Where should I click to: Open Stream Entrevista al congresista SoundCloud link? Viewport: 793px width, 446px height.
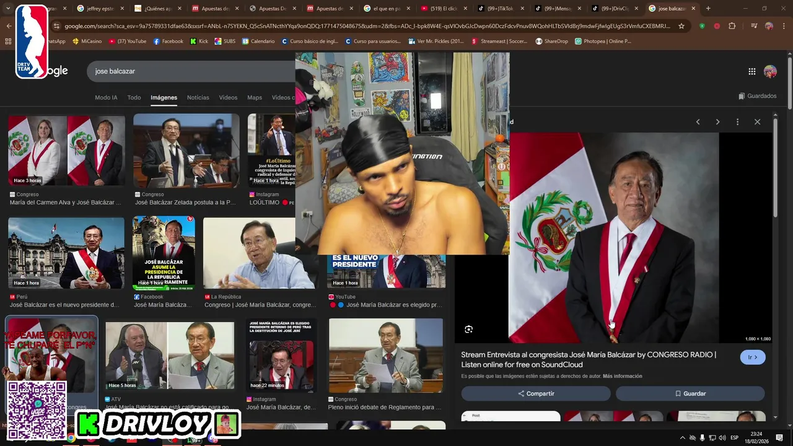click(589, 360)
